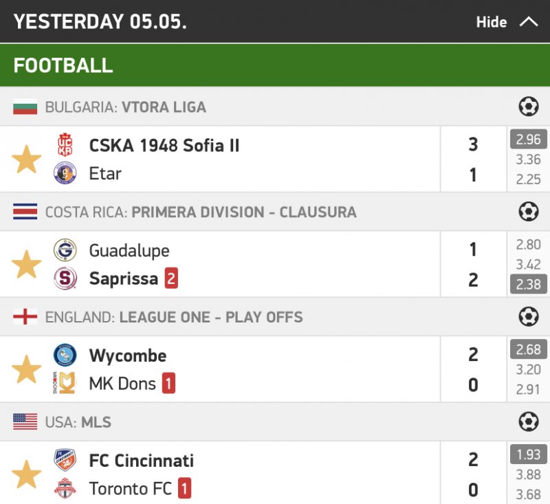Screen dimensions: 550x504
Task: Collapse Yesterday section with the chevron arrow
Action: point(528,22)
